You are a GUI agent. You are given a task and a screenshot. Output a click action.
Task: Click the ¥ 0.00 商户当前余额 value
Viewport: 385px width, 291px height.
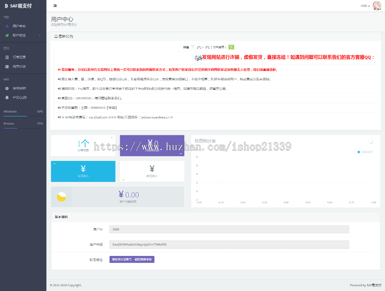pyautogui.click(x=129, y=195)
